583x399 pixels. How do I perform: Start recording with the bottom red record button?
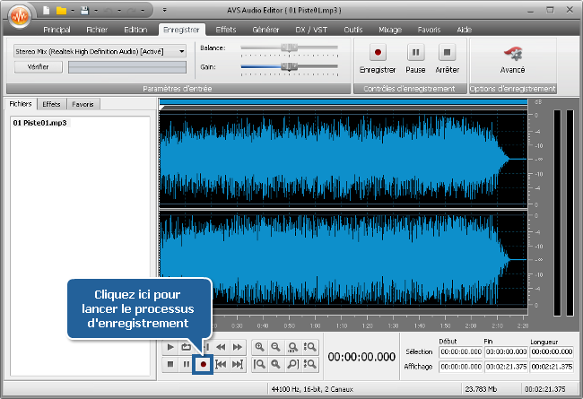[x=204, y=364]
